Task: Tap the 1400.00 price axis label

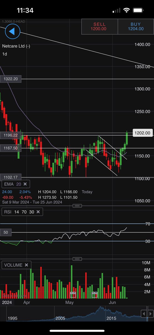Action: click(x=142, y=44)
